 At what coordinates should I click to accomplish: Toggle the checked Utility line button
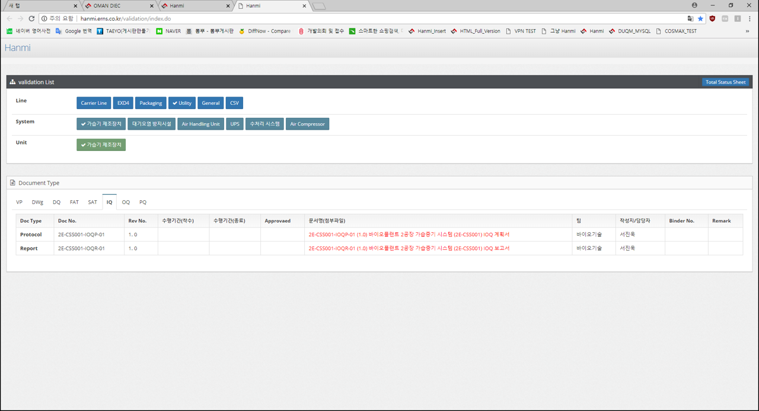click(x=182, y=103)
